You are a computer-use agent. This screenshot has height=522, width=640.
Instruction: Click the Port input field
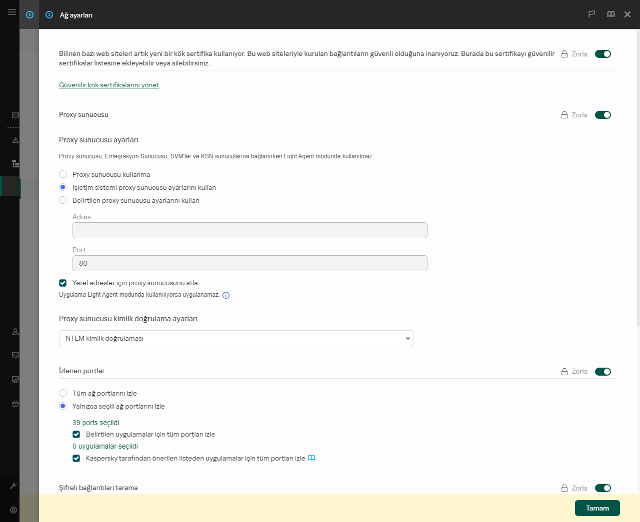[249, 263]
